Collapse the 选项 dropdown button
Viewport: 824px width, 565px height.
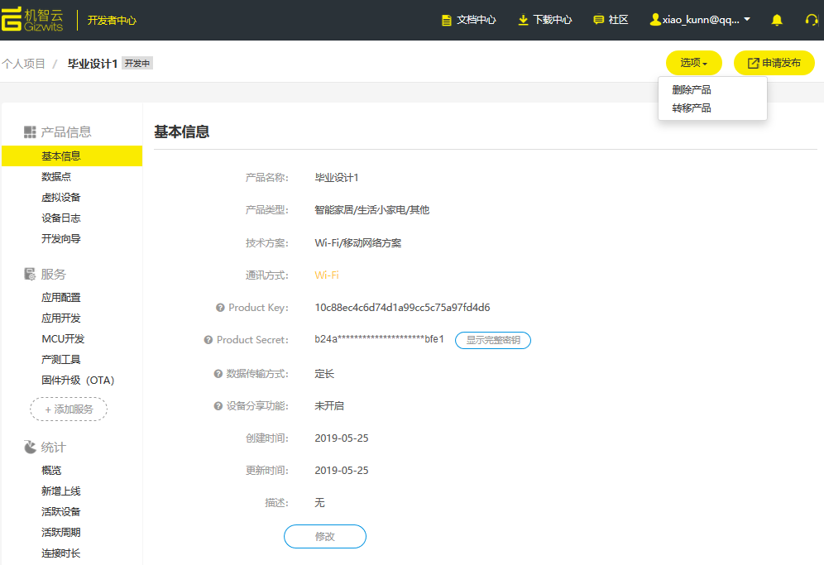pos(693,63)
